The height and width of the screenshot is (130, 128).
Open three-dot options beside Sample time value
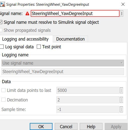pyautogui.click(x=121, y=109)
